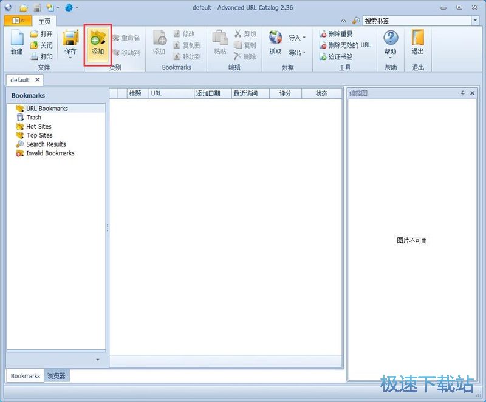Click the 搜索书签 search field

point(417,21)
